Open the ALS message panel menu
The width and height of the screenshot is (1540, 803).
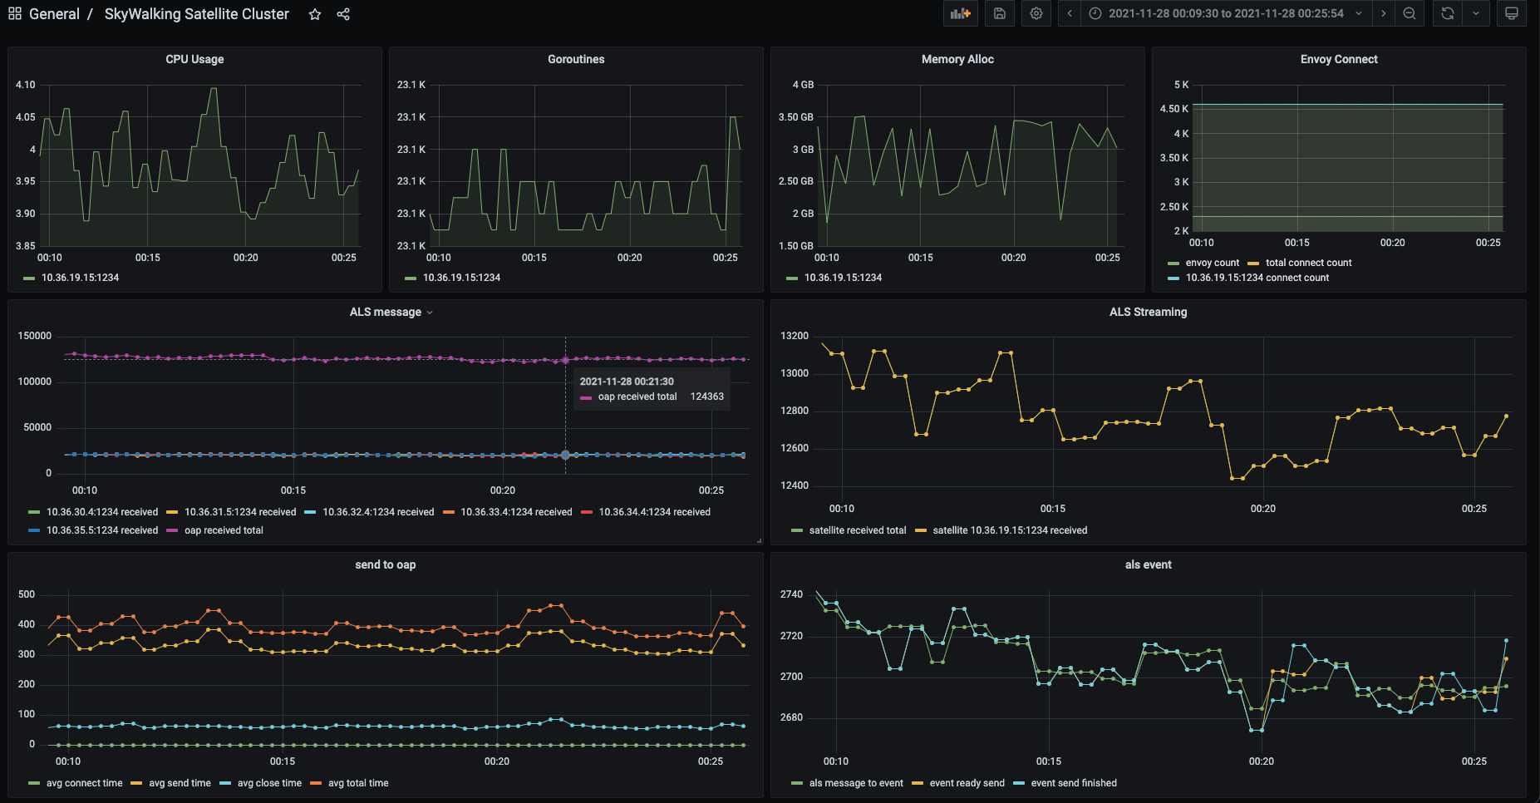point(391,312)
